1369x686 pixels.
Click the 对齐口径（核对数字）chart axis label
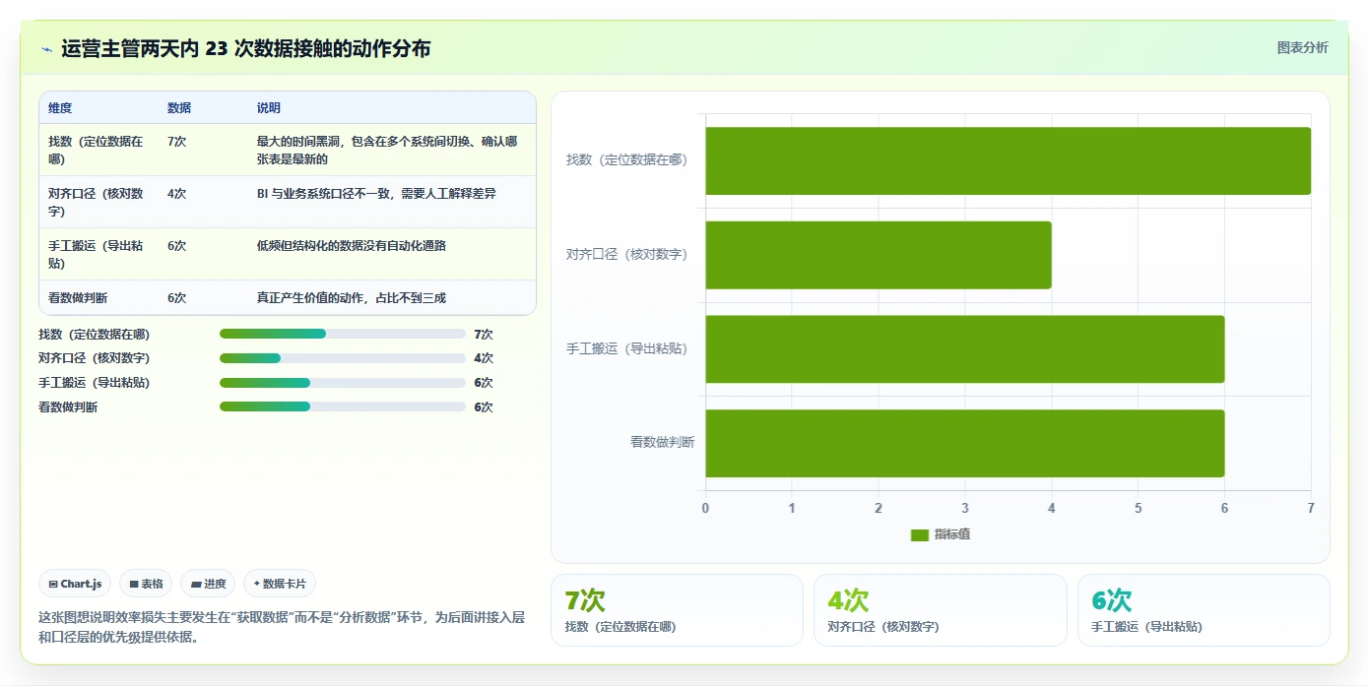point(626,254)
